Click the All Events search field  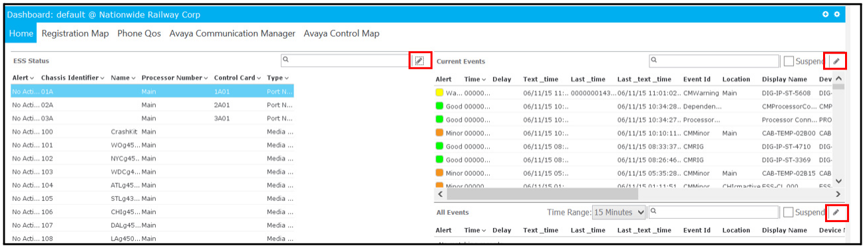pyautogui.click(x=714, y=212)
